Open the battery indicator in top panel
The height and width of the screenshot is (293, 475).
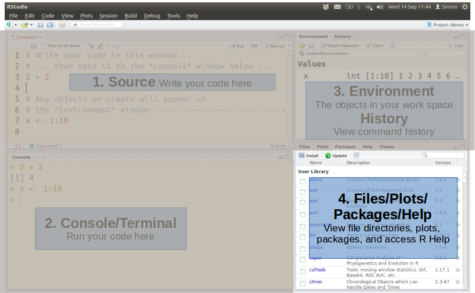pyautogui.click(x=349, y=6)
